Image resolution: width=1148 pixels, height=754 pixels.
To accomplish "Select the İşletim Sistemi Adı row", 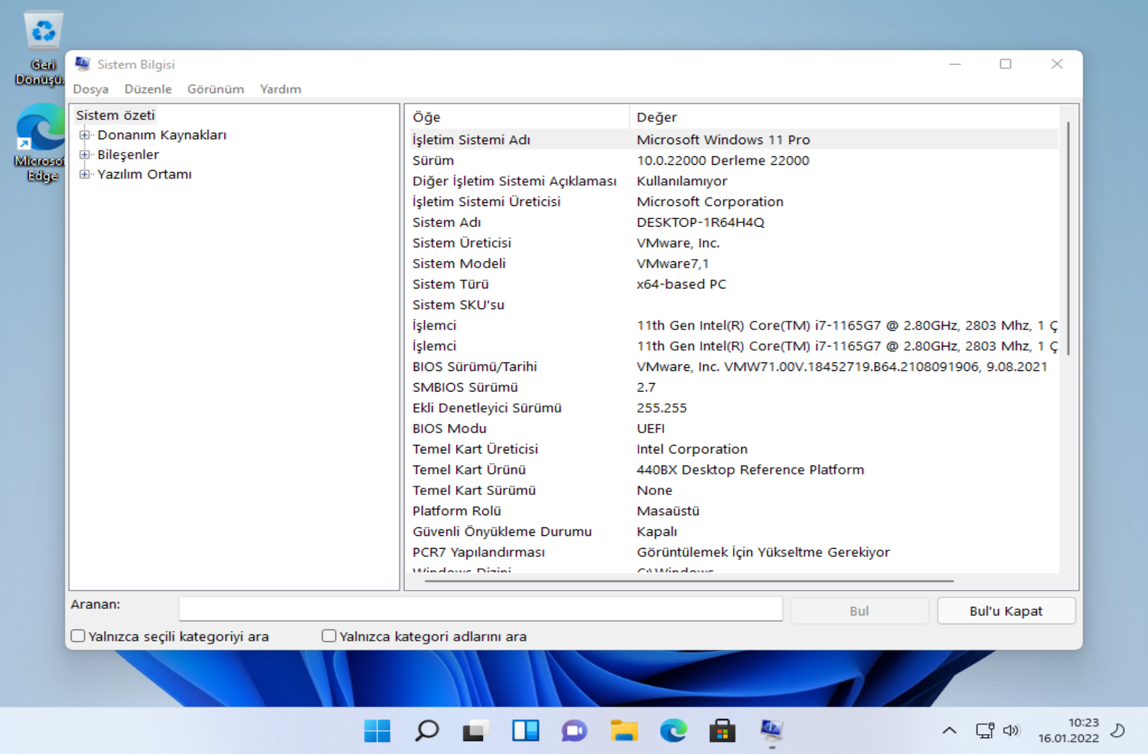I will [x=733, y=139].
